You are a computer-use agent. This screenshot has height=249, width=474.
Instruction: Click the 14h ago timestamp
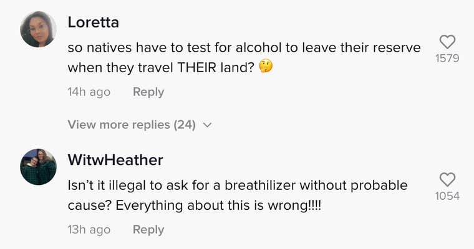click(89, 92)
